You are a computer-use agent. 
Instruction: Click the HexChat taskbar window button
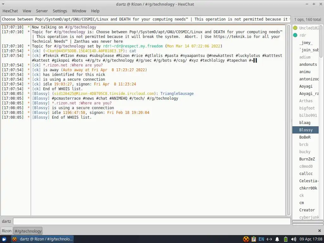pyautogui.click(x=42, y=239)
